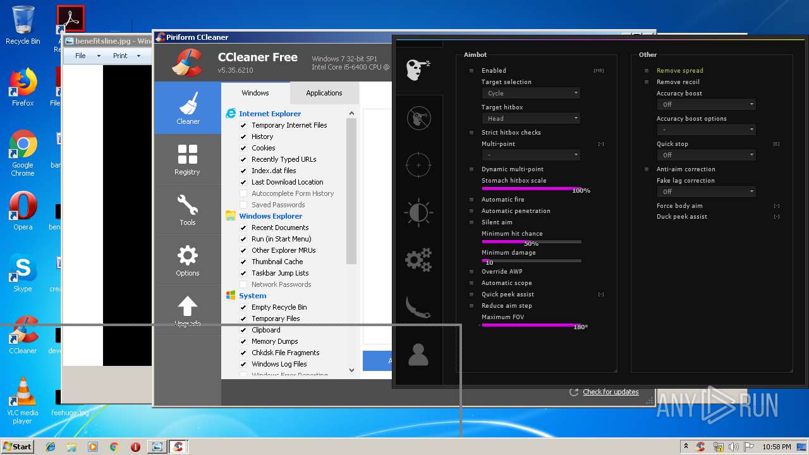Launch Firefox from the desktop

pos(23,87)
